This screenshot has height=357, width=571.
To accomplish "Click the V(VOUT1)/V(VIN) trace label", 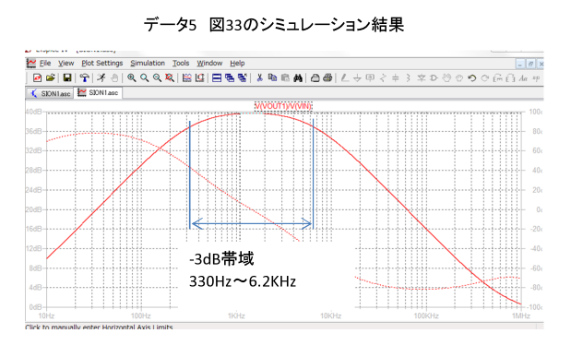I will [x=283, y=106].
